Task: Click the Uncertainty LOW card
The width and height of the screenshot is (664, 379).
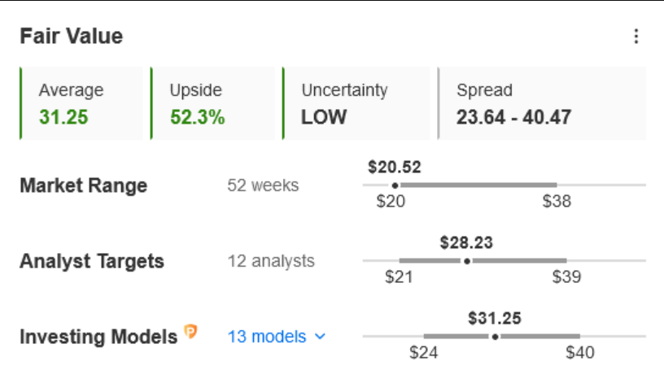Action: tap(356, 103)
